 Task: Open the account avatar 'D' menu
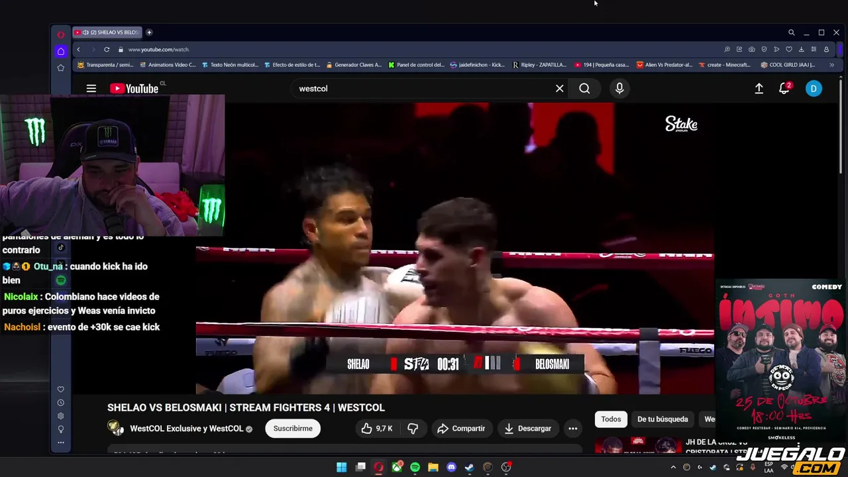[x=814, y=88]
